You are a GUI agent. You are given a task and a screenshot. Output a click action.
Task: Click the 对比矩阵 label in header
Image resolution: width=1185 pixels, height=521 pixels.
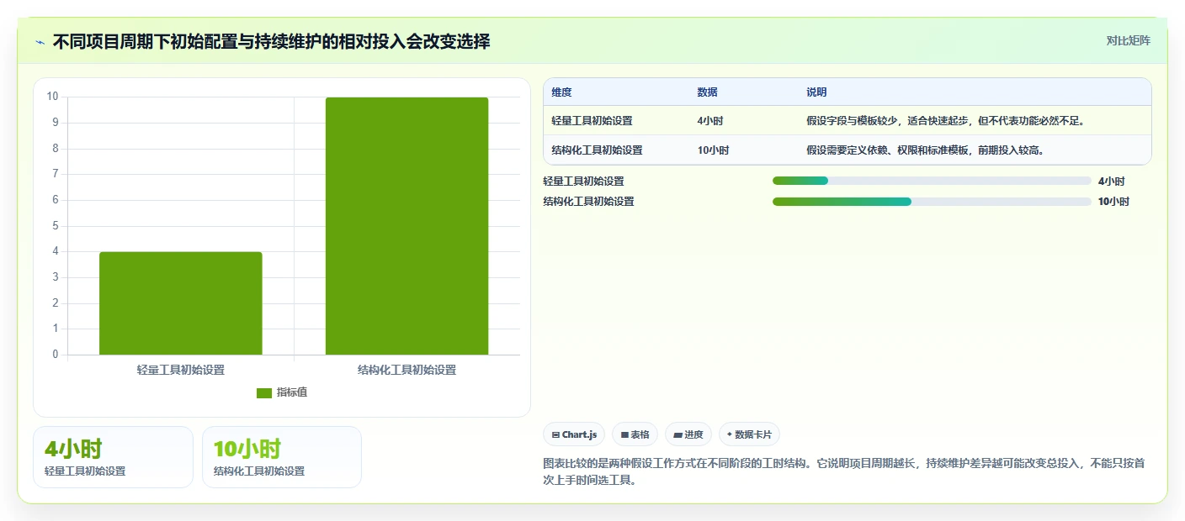click(x=1128, y=41)
